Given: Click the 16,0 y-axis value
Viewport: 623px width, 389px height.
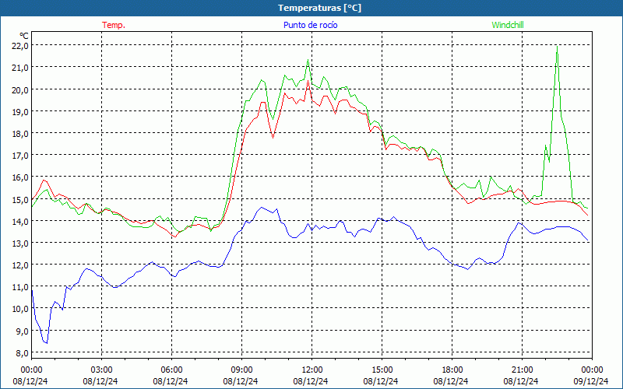Looking at the screenshot, I should click(20, 177).
